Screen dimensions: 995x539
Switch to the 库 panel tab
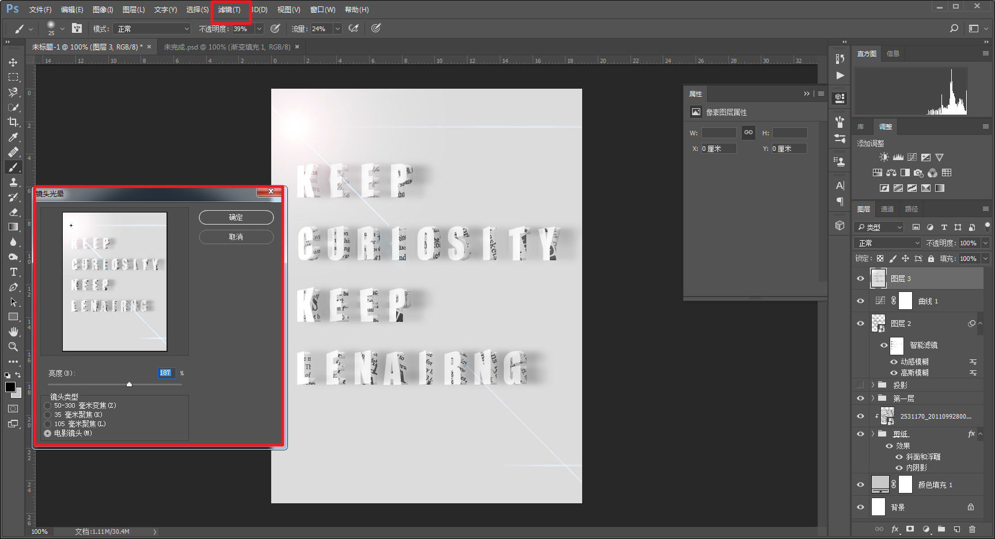click(861, 127)
